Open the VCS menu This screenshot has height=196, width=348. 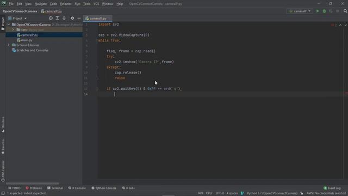coord(96,4)
